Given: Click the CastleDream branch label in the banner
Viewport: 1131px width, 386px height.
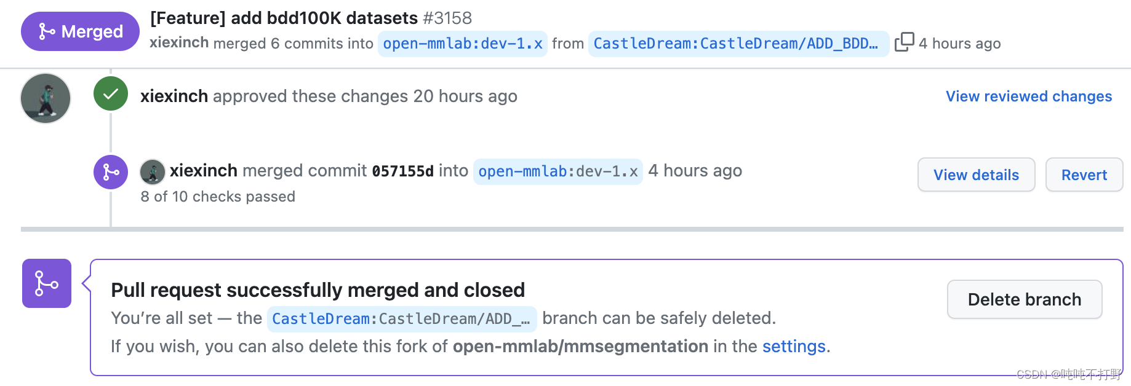Looking at the screenshot, I should pos(401,318).
